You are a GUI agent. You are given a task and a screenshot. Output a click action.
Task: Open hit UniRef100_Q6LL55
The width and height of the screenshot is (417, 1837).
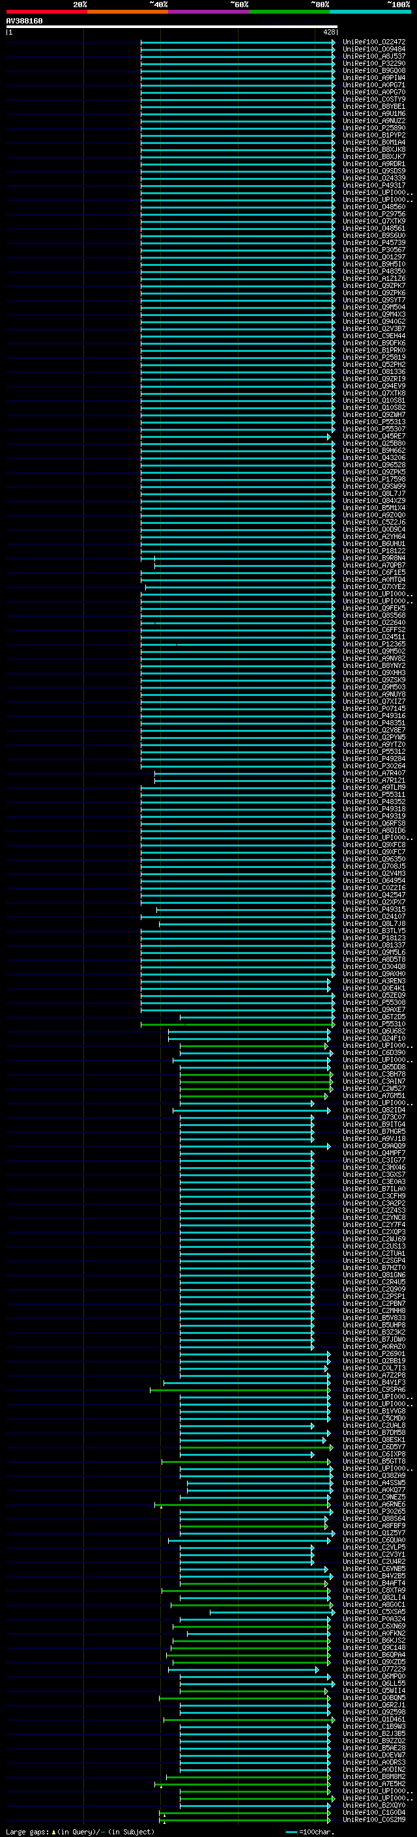point(374,1683)
